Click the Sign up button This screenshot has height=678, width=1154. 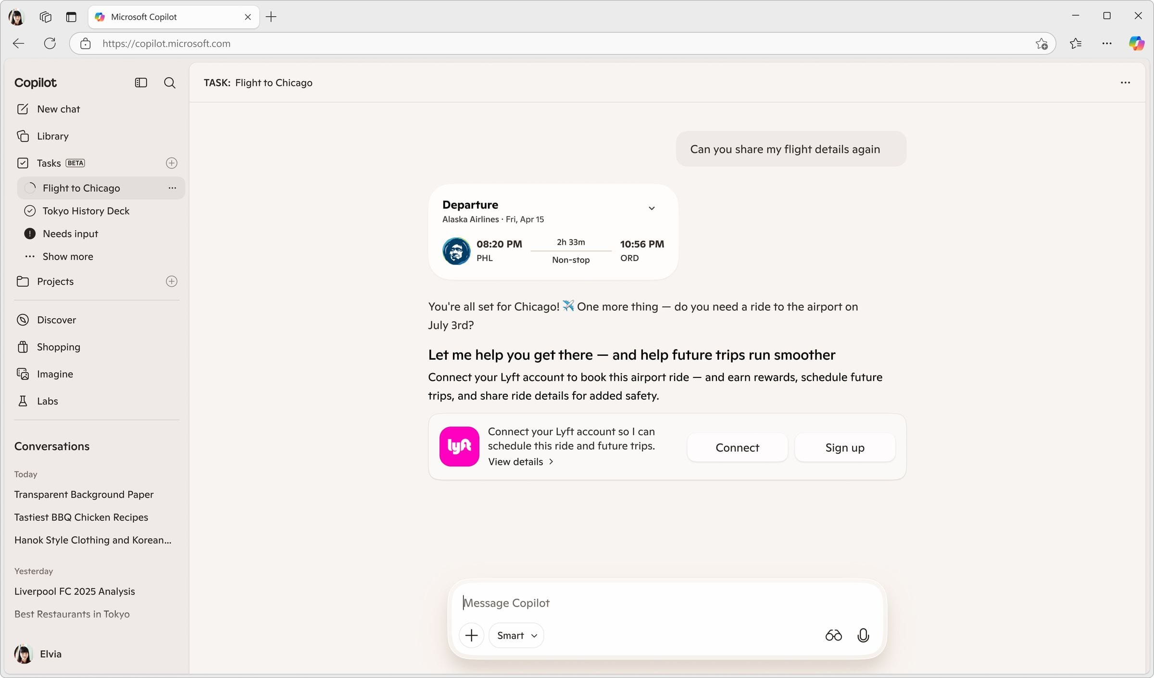pyautogui.click(x=845, y=448)
